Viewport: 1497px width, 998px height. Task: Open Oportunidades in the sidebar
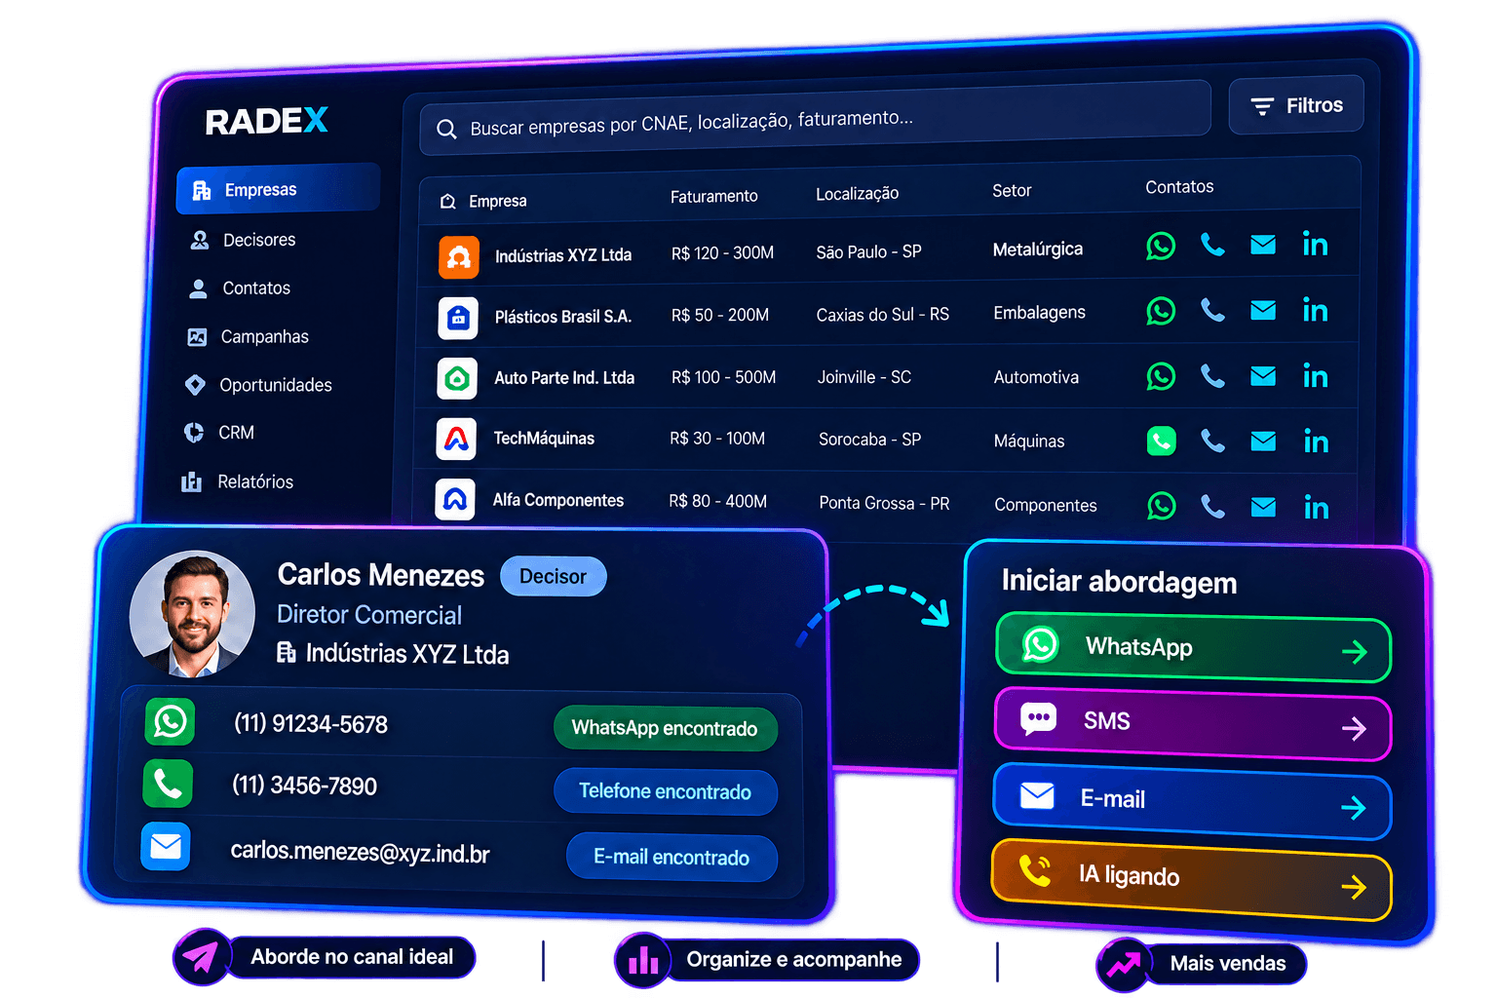click(x=258, y=385)
